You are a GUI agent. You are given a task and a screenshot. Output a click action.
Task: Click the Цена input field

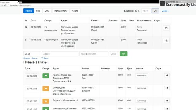coord(114,54)
